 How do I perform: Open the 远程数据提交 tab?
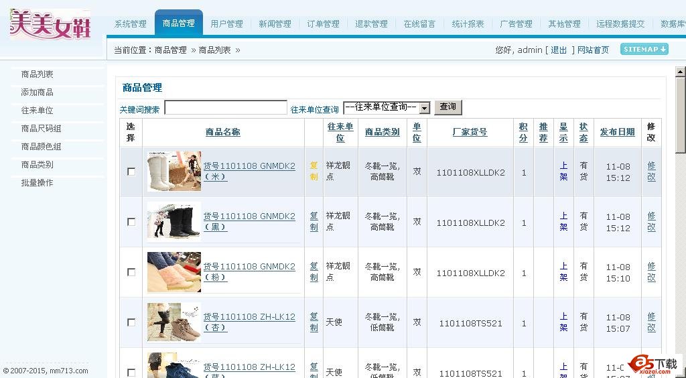click(620, 23)
